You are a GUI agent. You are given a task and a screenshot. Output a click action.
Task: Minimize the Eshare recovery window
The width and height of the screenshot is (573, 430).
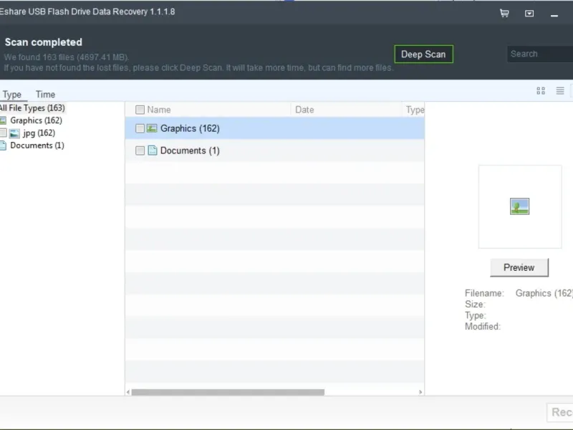click(x=554, y=15)
